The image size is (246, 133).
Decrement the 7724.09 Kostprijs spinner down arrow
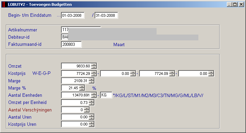(172, 75)
